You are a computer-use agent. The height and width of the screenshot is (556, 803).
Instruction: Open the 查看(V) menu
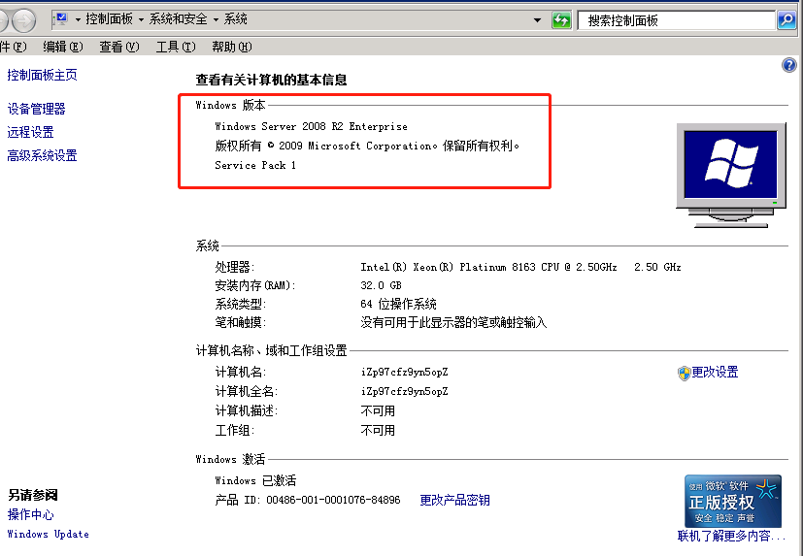tap(118, 48)
